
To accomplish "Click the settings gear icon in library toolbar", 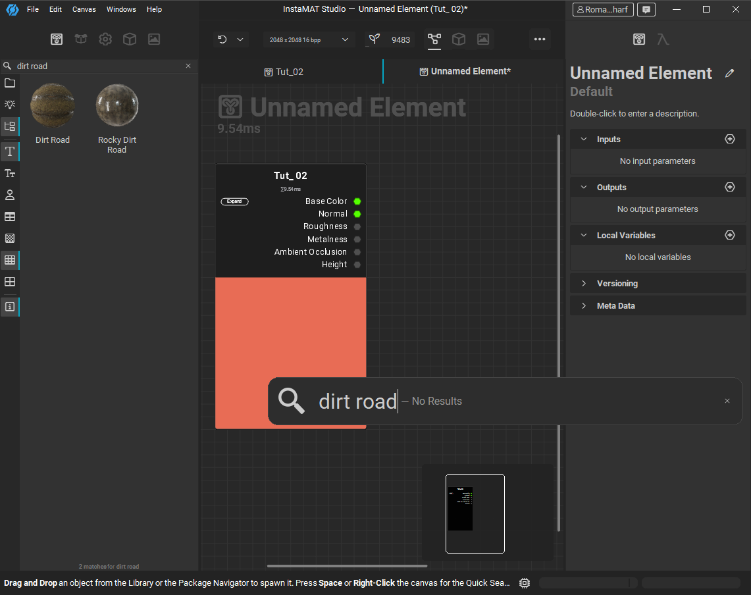I will [105, 39].
